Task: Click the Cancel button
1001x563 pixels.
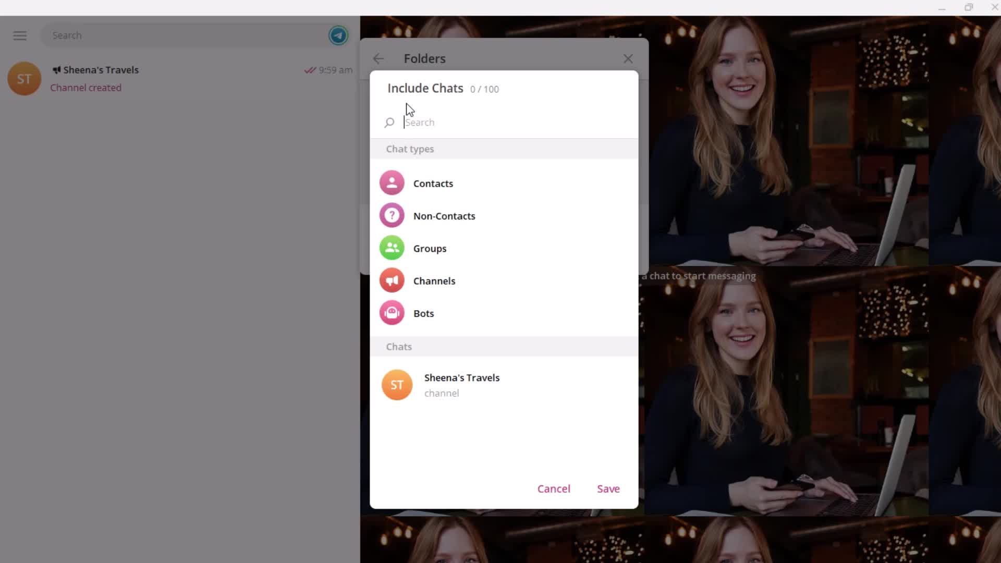Action: tap(554, 488)
